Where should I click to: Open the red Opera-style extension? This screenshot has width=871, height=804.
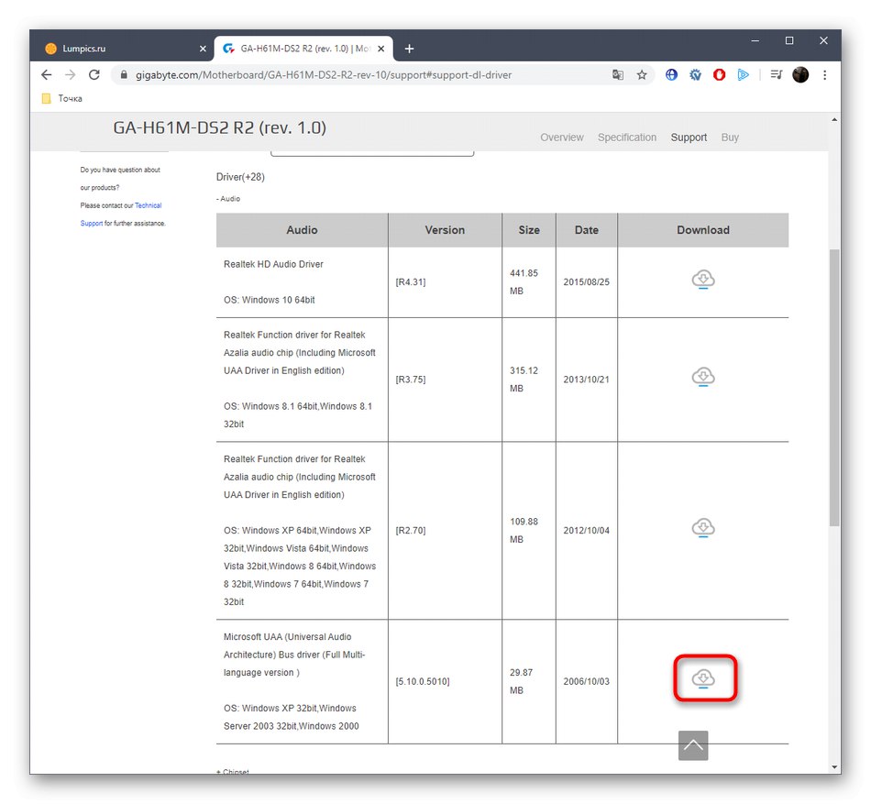[720, 74]
